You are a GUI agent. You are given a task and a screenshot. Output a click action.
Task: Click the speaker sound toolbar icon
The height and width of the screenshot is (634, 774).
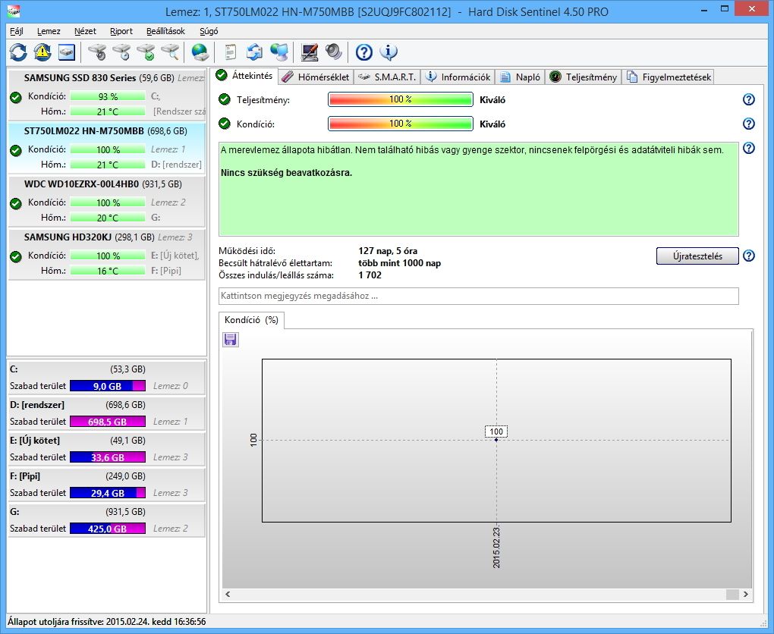point(334,52)
